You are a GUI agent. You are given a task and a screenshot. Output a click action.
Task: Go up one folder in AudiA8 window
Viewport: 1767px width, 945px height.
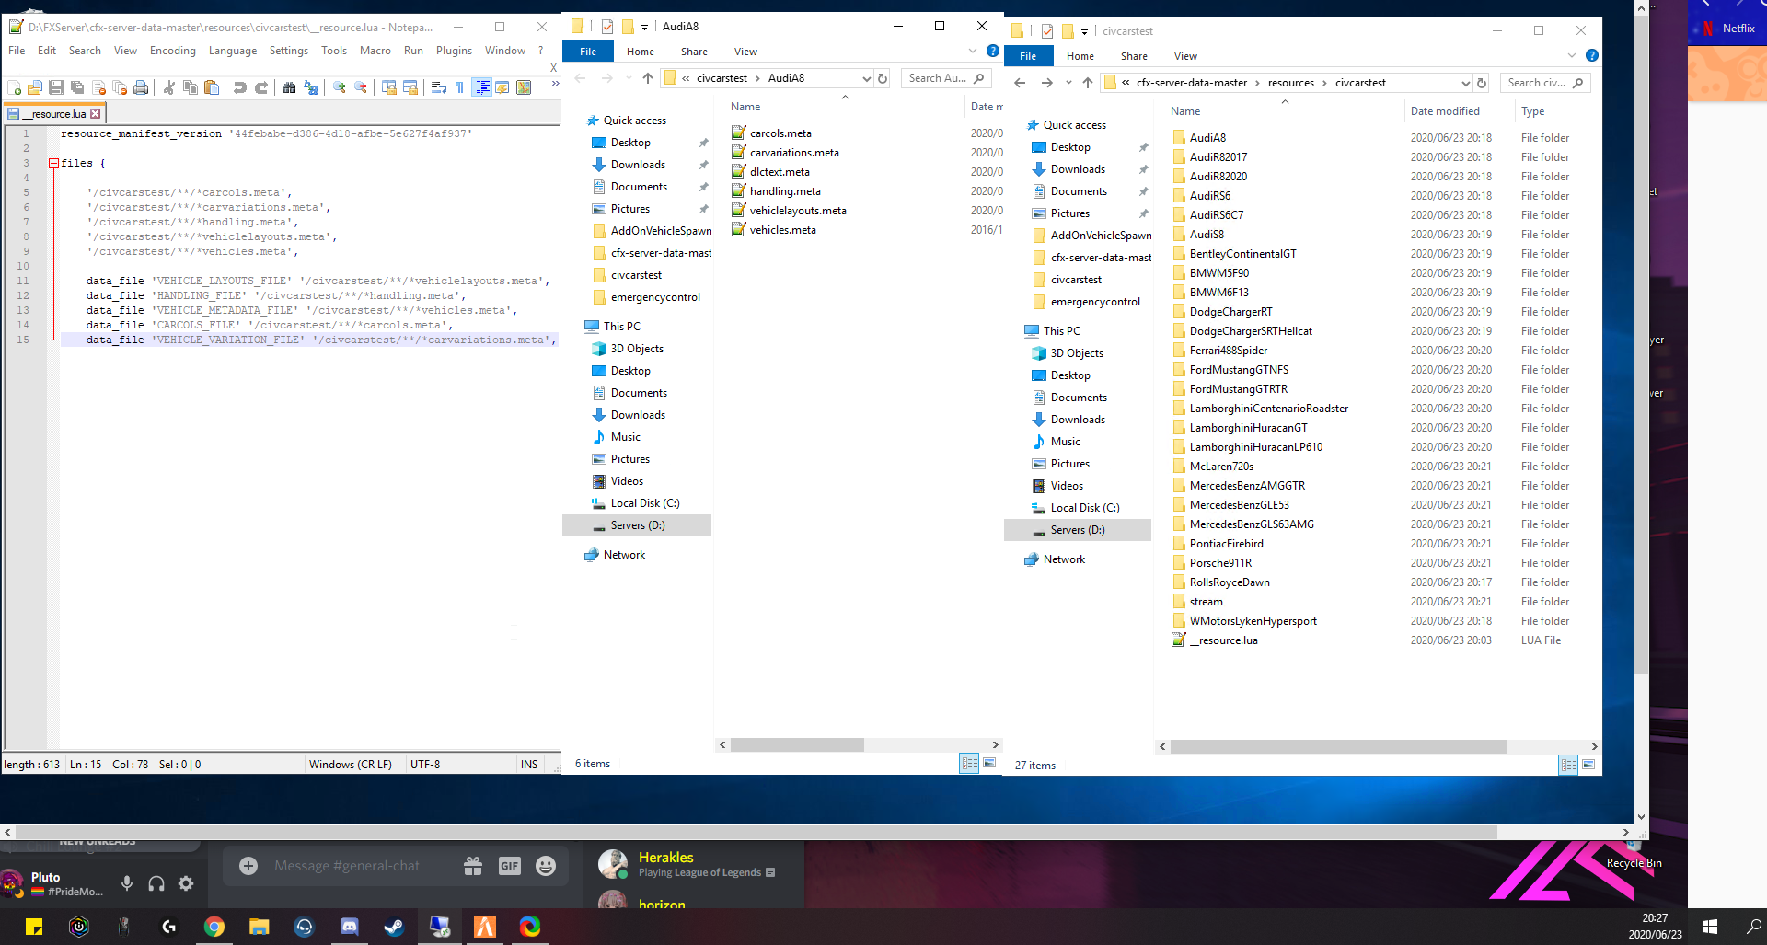[648, 78]
